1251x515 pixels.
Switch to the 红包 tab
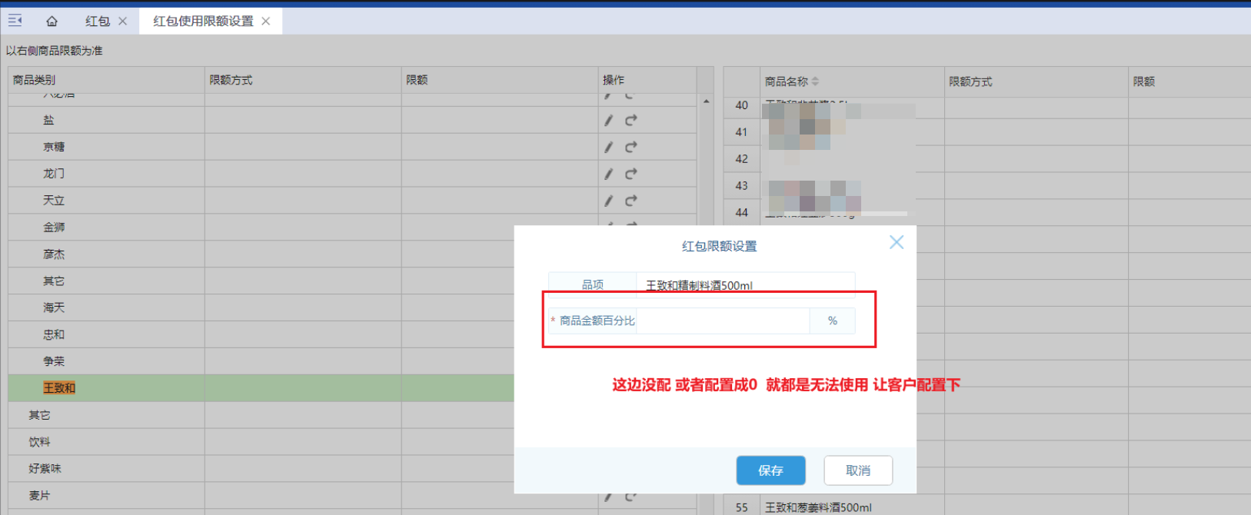click(98, 22)
